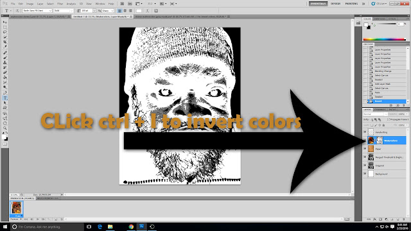Select the Eyedropper tool
Image resolution: width=411 pixels, height=231 pixels.
pyautogui.click(x=4, y=47)
